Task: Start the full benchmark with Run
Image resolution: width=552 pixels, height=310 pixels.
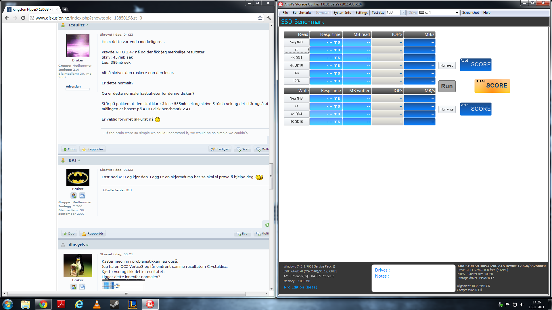Action: 447,86
